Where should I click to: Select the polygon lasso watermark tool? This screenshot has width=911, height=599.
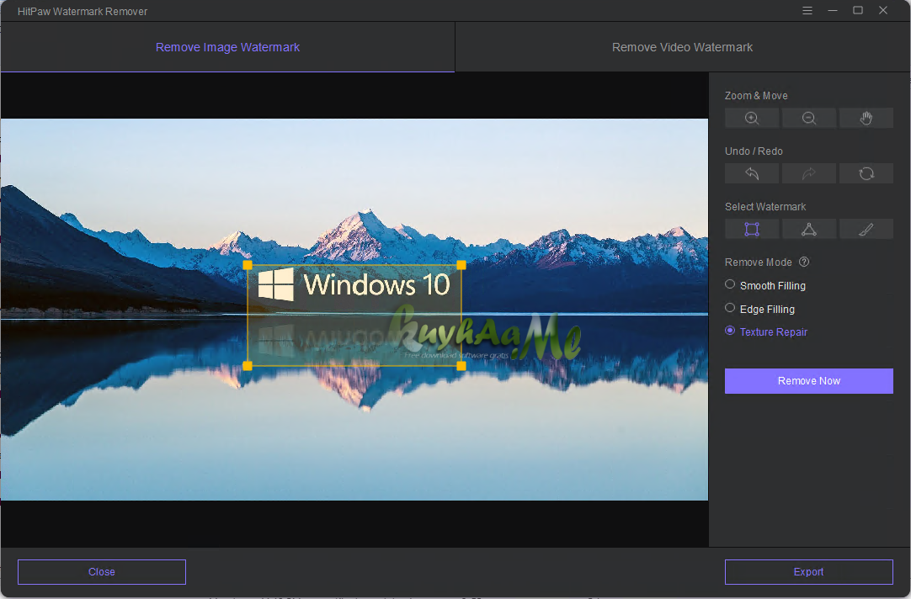(x=809, y=230)
